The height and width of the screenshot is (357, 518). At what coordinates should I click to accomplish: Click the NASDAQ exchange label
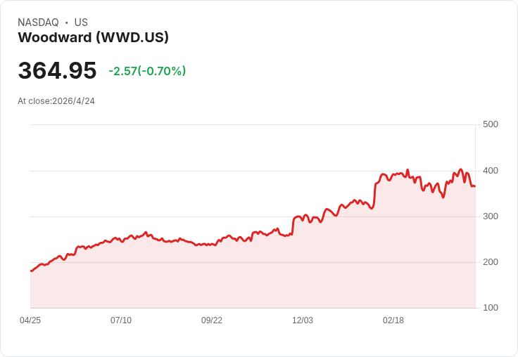pos(38,22)
